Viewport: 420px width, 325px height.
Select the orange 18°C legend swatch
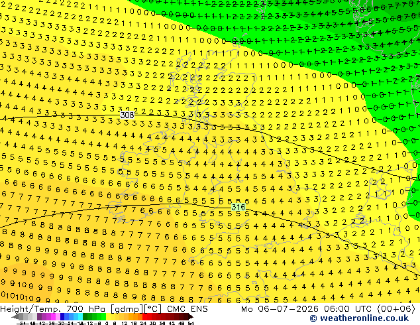pyautogui.click(x=135, y=316)
